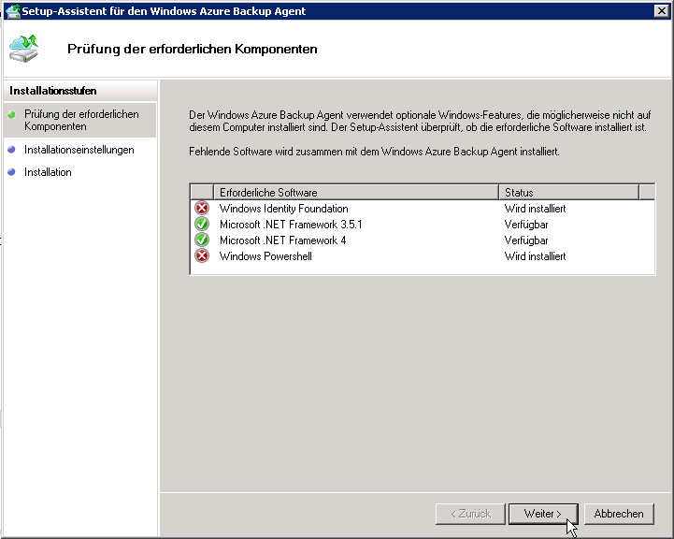The height and width of the screenshot is (539, 674).
Task: Click the green bullet next to Prüfung step
Action: 11,114
